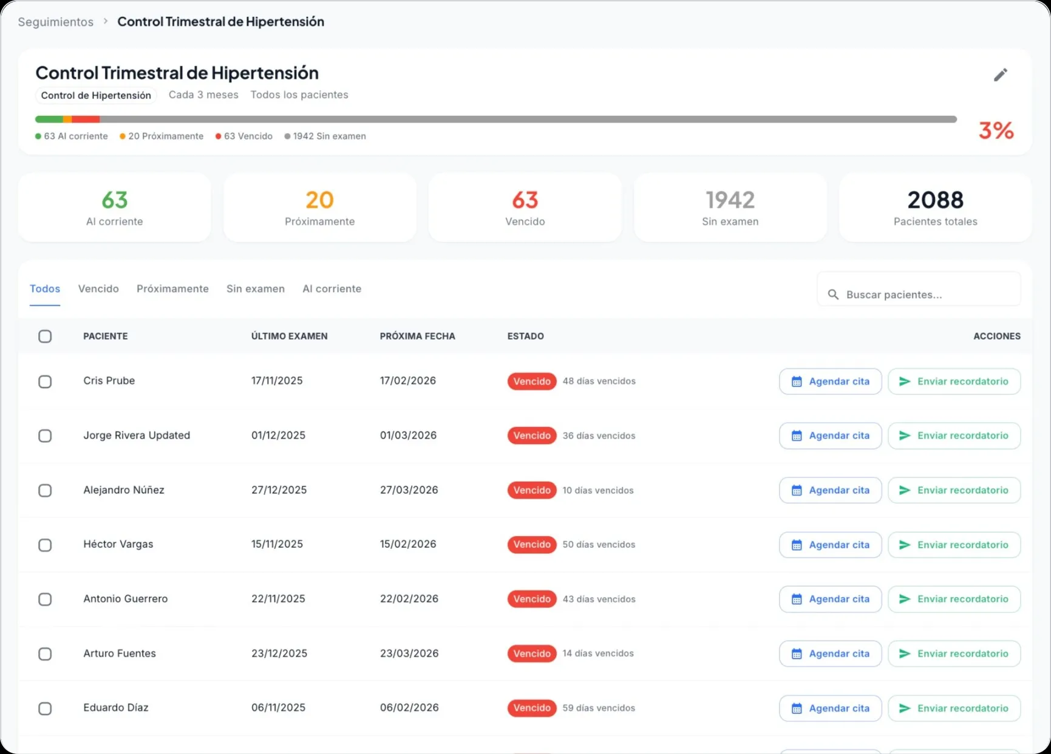Open the Vencido tab
Viewport: 1051px width, 754px height.
point(98,289)
